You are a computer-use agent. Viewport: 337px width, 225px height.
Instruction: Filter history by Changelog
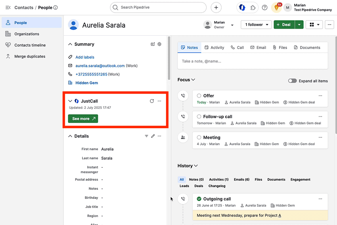click(217, 186)
